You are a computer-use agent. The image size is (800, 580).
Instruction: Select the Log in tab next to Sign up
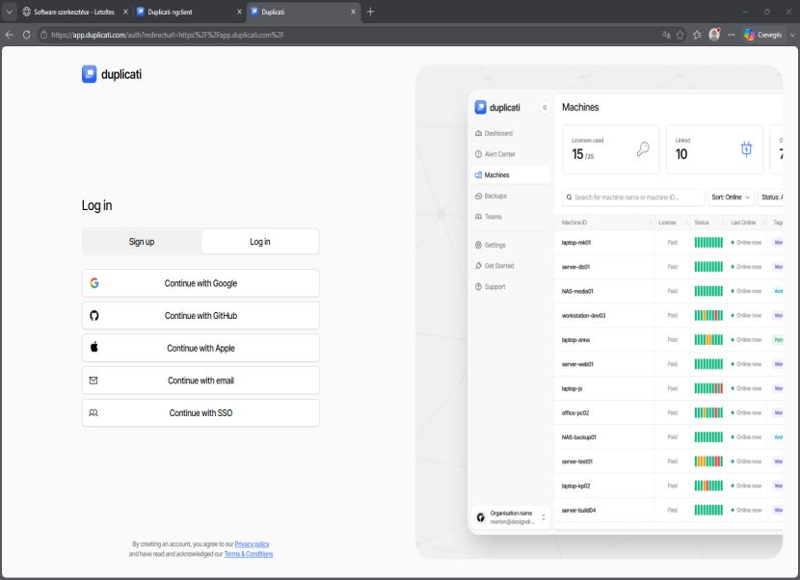pyautogui.click(x=260, y=241)
